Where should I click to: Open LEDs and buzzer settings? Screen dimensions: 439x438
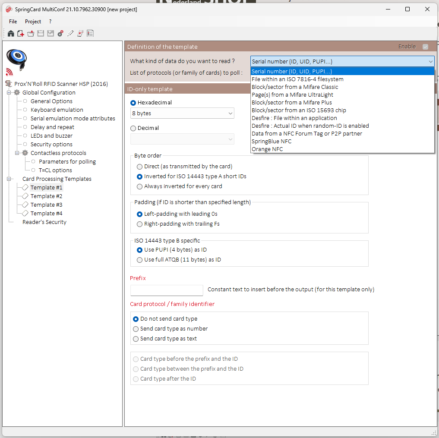[51, 136]
